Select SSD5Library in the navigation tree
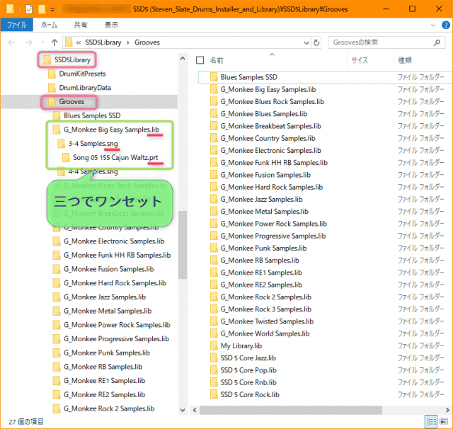The height and width of the screenshot is (429, 453). click(x=72, y=59)
